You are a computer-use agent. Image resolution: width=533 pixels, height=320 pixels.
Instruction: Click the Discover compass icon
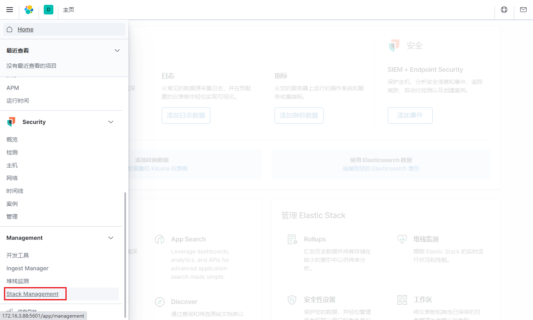click(x=160, y=302)
